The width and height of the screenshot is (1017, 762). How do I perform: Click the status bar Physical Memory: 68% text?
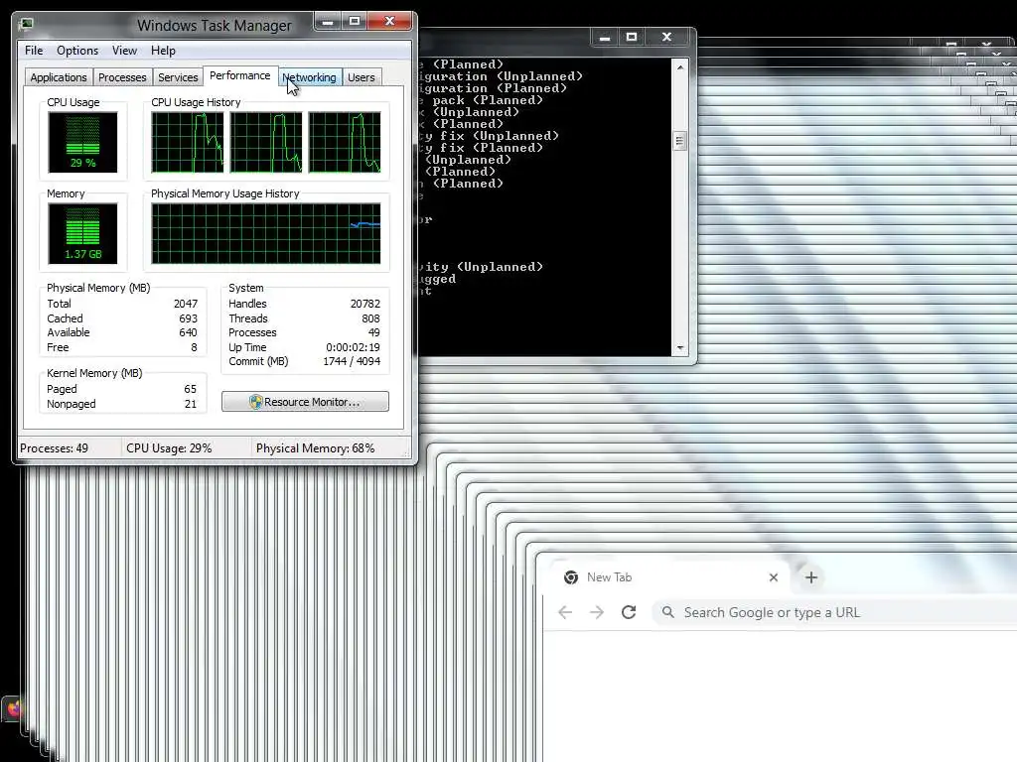pyautogui.click(x=315, y=448)
